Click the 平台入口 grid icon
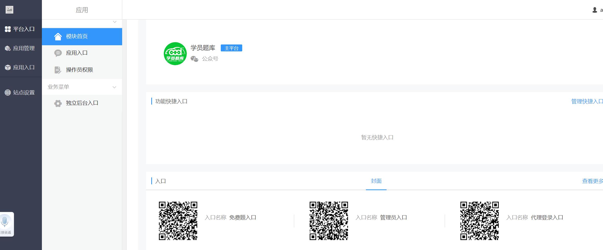This screenshot has height=250, width=603. tap(8, 29)
